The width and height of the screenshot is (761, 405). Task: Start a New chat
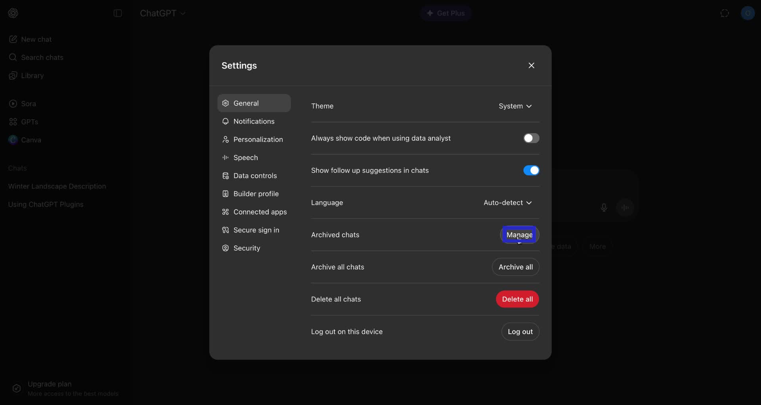coord(36,39)
